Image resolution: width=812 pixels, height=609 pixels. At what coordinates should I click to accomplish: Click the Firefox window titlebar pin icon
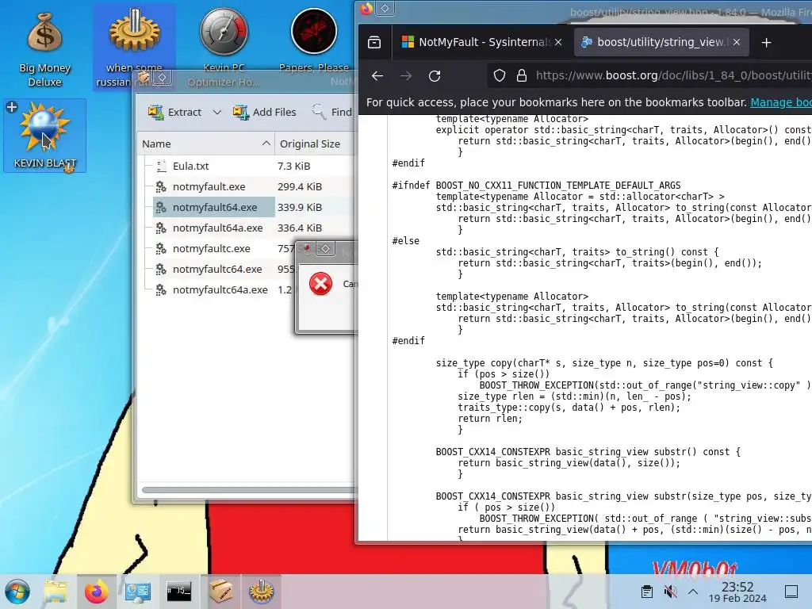coord(385,8)
